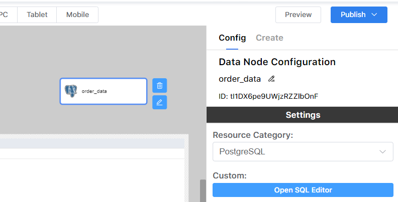
Task: Click the order_data title in Config panel
Action: (x=240, y=79)
